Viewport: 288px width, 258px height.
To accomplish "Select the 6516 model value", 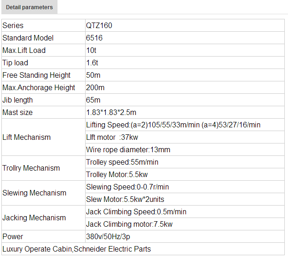I will [93, 38].
